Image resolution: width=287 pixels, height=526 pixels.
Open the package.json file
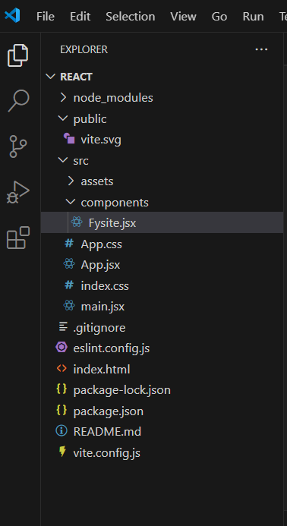coord(109,411)
